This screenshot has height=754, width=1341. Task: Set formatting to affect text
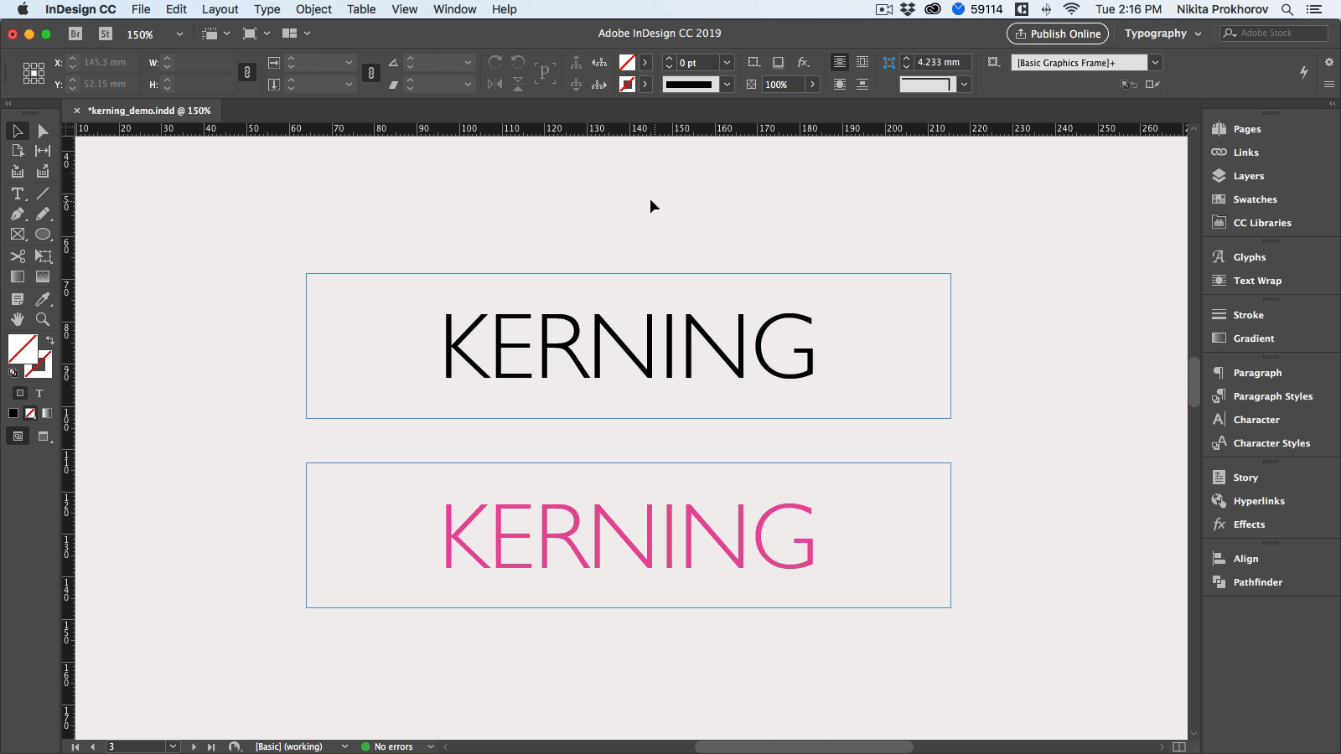tap(39, 393)
